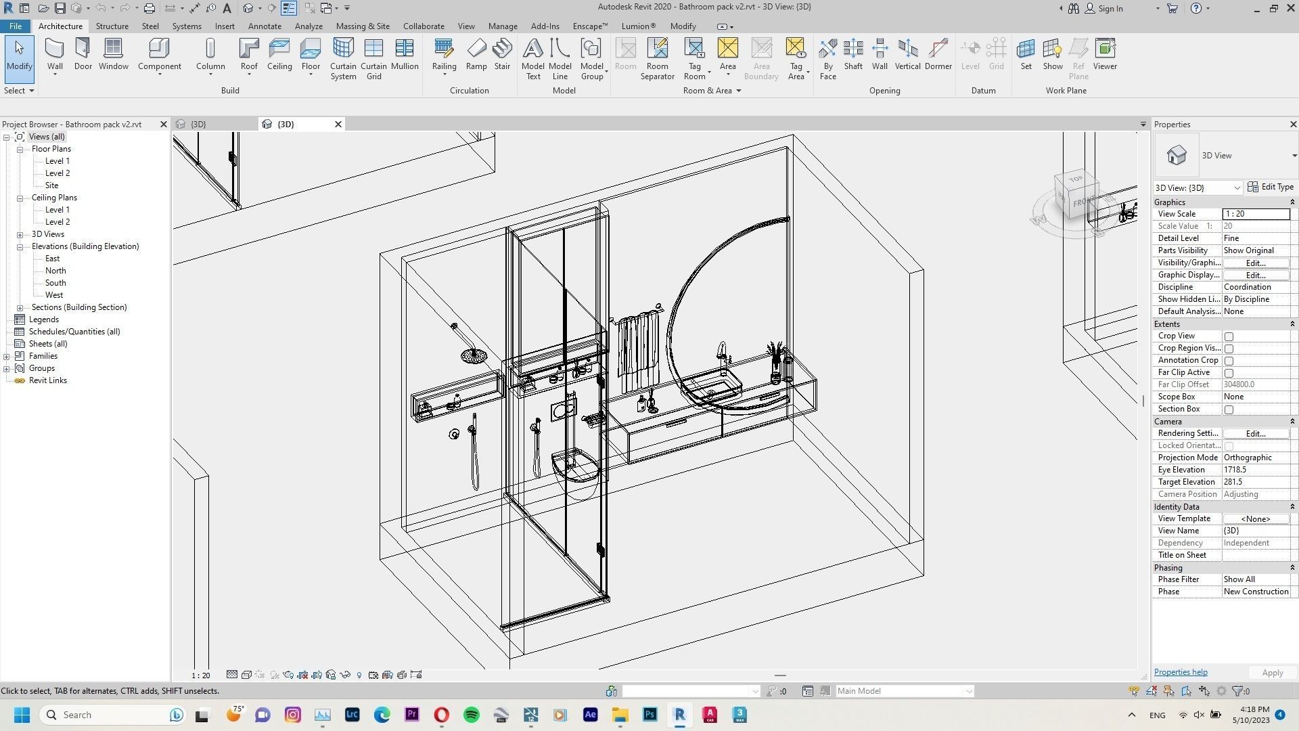
Task: Activate the Stair tool
Action: (x=502, y=54)
